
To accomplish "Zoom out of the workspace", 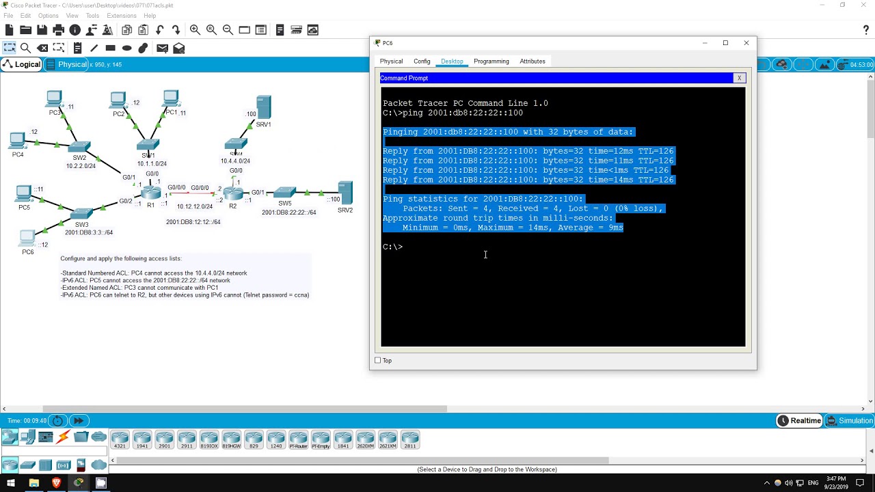I will 228,30.
